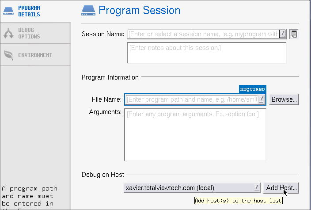This screenshot has width=311, height=210.
Task: Click into the session notes text area
Action: (x=206, y=53)
